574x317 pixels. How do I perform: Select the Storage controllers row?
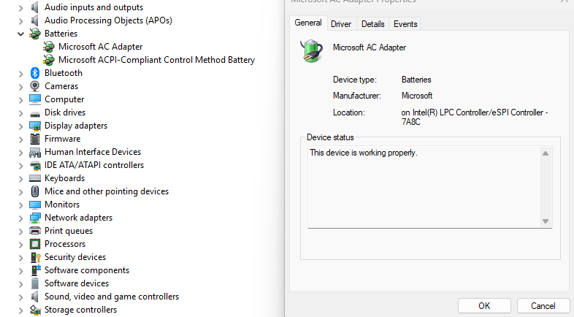tap(80, 310)
